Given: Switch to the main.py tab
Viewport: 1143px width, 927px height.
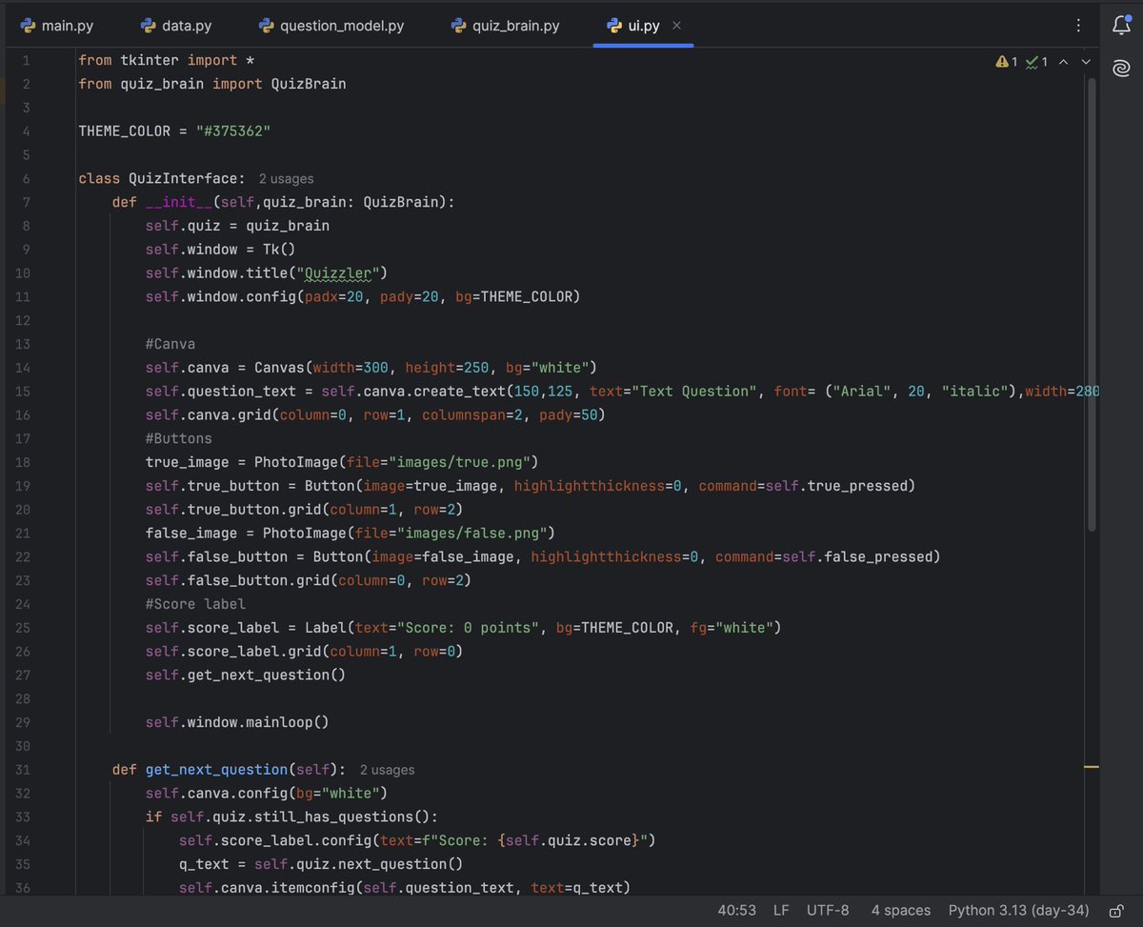Looking at the screenshot, I should click(57, 26).
